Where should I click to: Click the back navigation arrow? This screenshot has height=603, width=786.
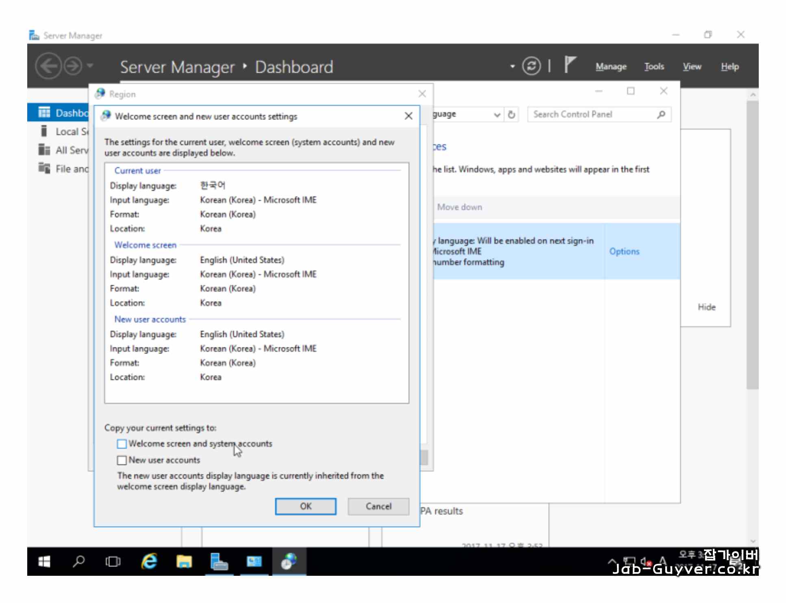pos(48,66)
